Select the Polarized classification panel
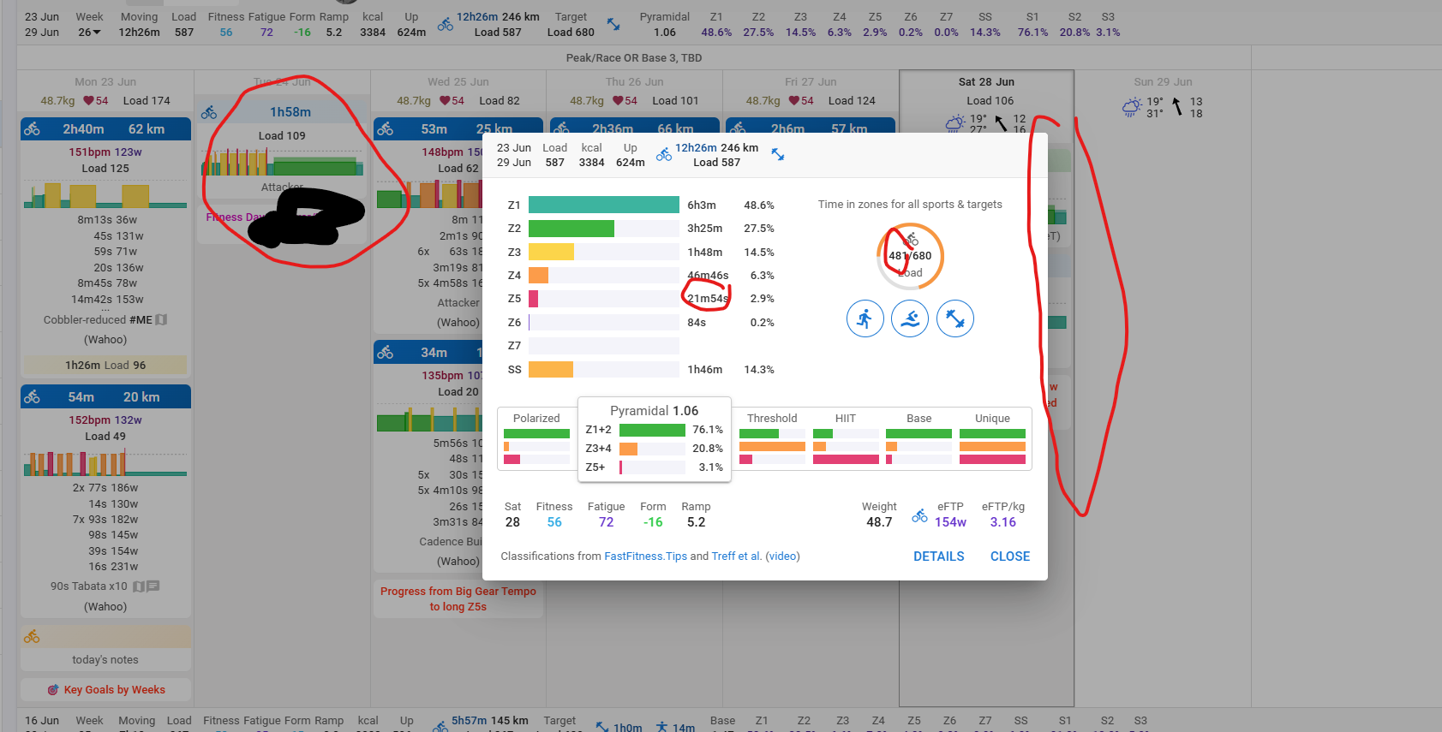This screenshot has height=732, width=1442. [536, 439]
